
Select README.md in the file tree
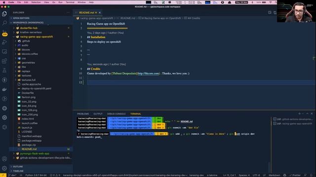tap(29, 149)
